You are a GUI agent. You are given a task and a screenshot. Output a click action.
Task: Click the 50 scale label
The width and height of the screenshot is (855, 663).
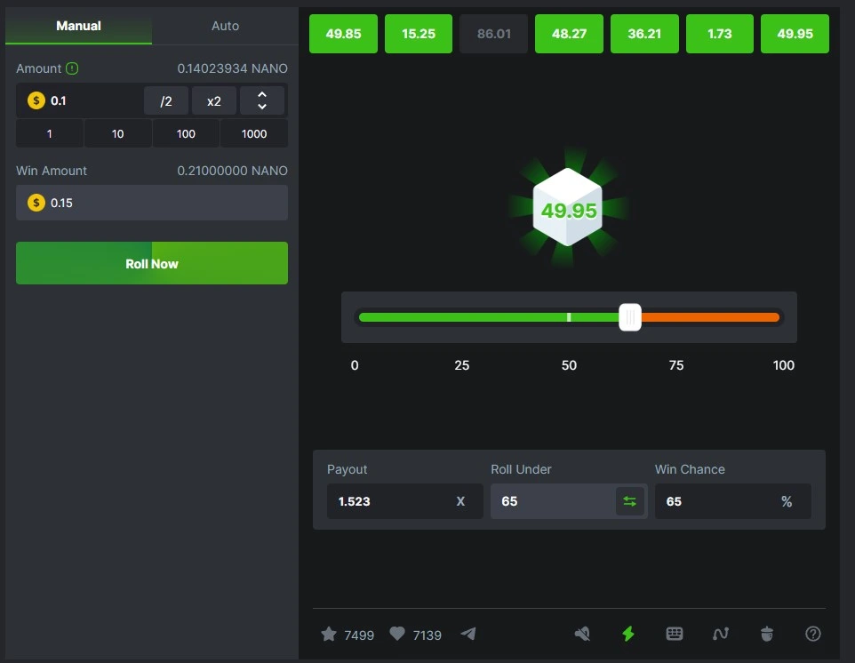point(569,365)
